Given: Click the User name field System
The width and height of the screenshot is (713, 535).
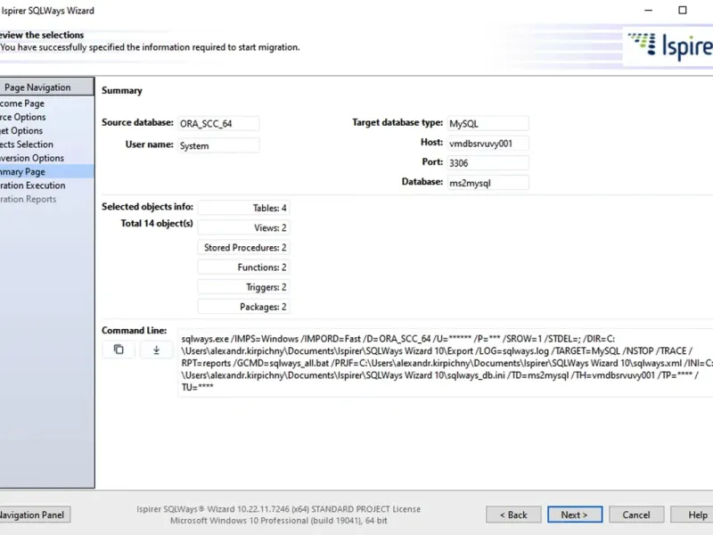Looking at the screenshot, I should click(218, 145).
